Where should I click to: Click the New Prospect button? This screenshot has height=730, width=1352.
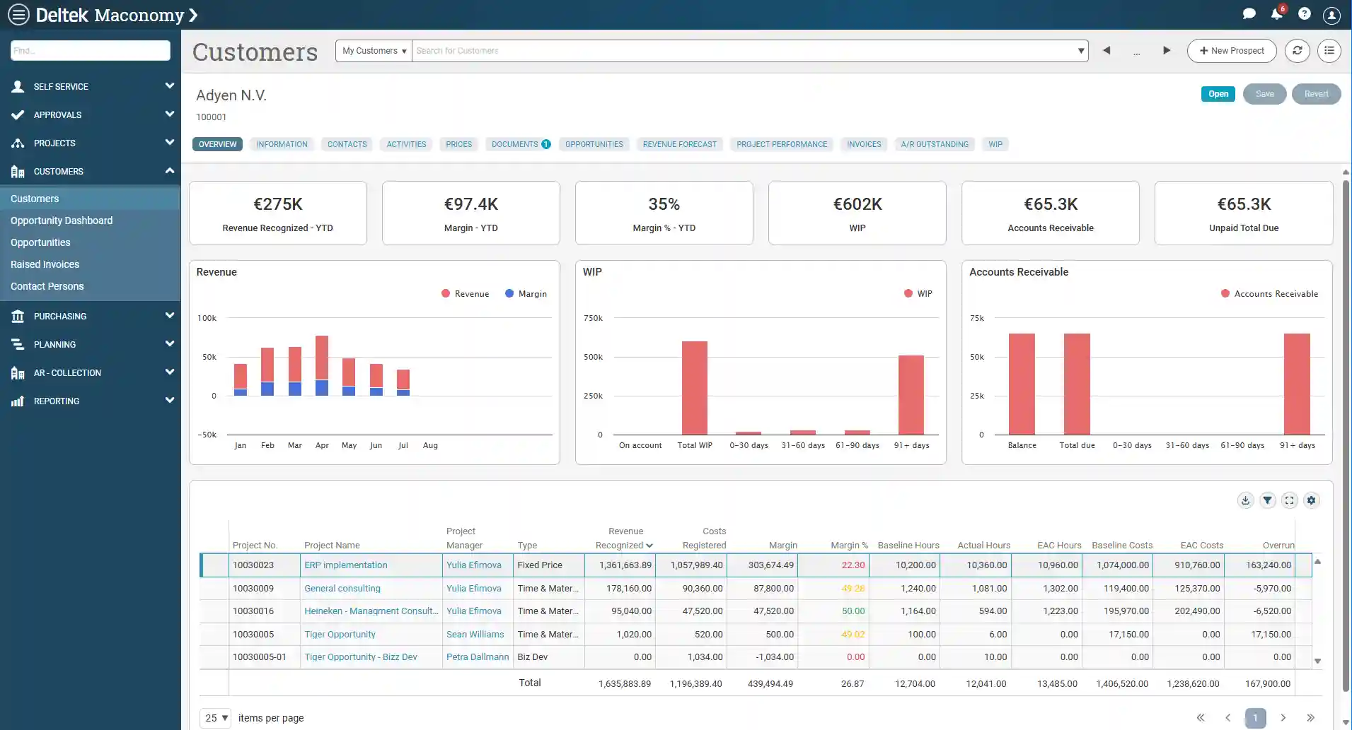pos(1231,51)
